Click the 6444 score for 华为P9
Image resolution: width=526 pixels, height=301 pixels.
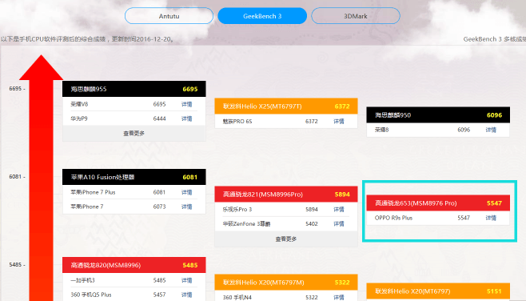pos(159,118)
